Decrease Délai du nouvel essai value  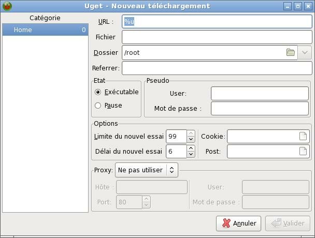[191, 155]
